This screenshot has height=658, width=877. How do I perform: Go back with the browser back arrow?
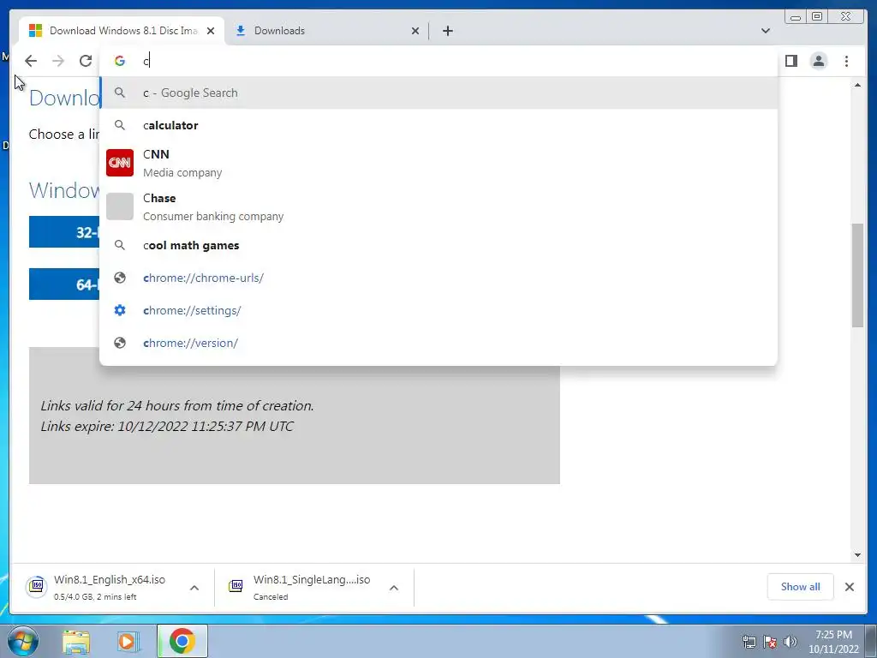[x=31, y=61]
